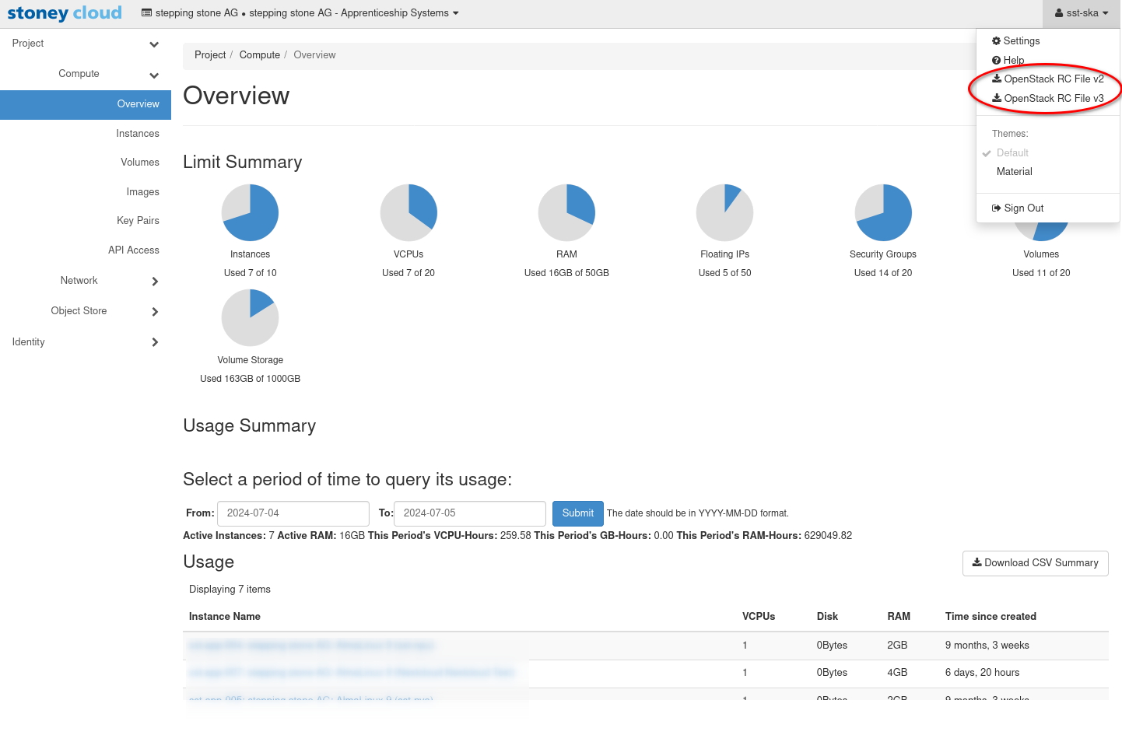Click the Volume Storage pie chart

pyautogui.click(x=250, y=317)
